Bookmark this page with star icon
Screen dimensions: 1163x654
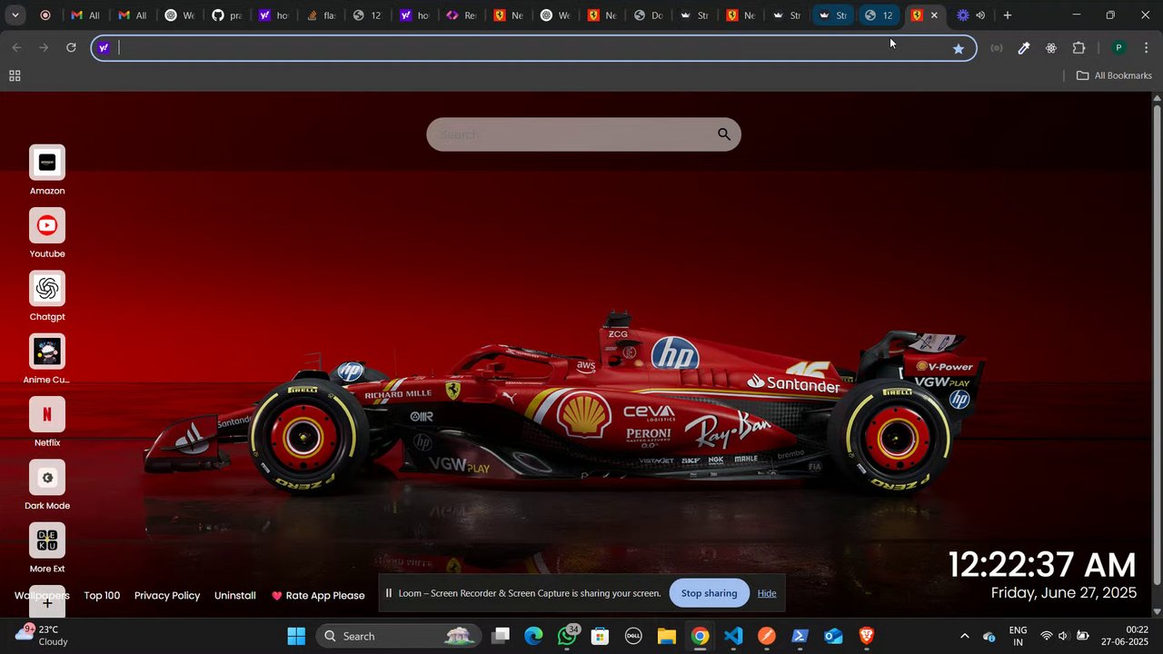(958, 48)
